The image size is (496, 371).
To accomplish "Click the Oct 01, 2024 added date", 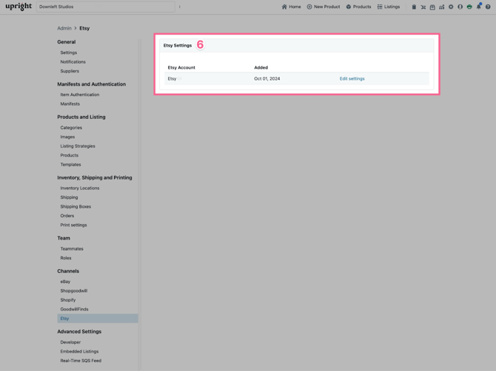I will [x=267, y=78].
